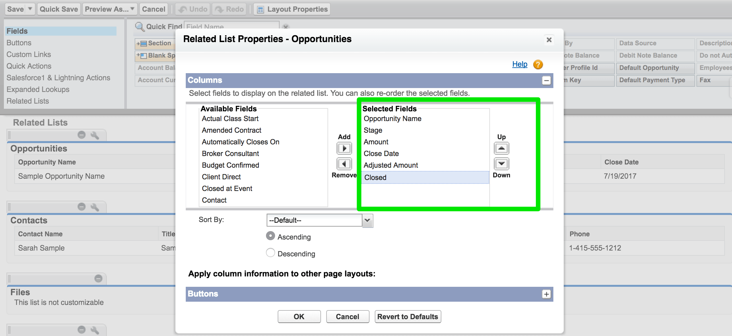732x336 pixels.
Task: Select Quick Actions in the sidebar
Action: point(29,66)
